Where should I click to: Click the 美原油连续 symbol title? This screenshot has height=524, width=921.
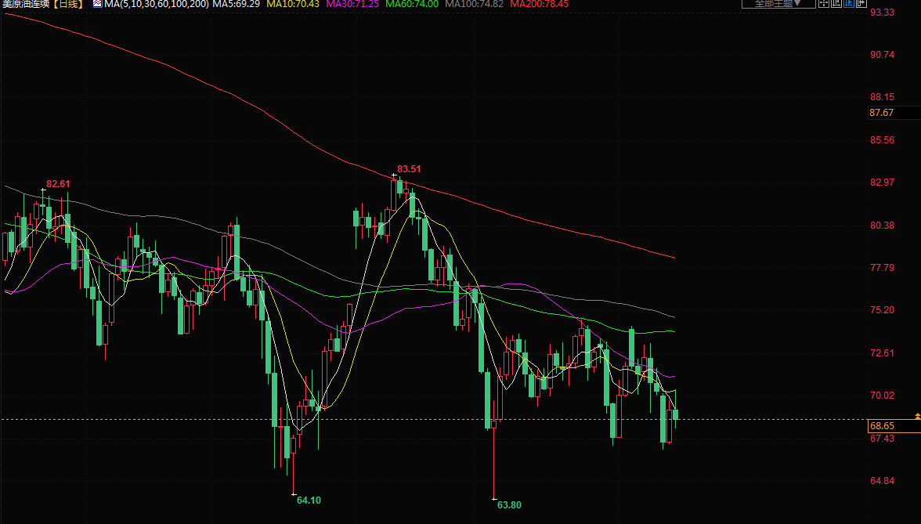pos(26,4)
